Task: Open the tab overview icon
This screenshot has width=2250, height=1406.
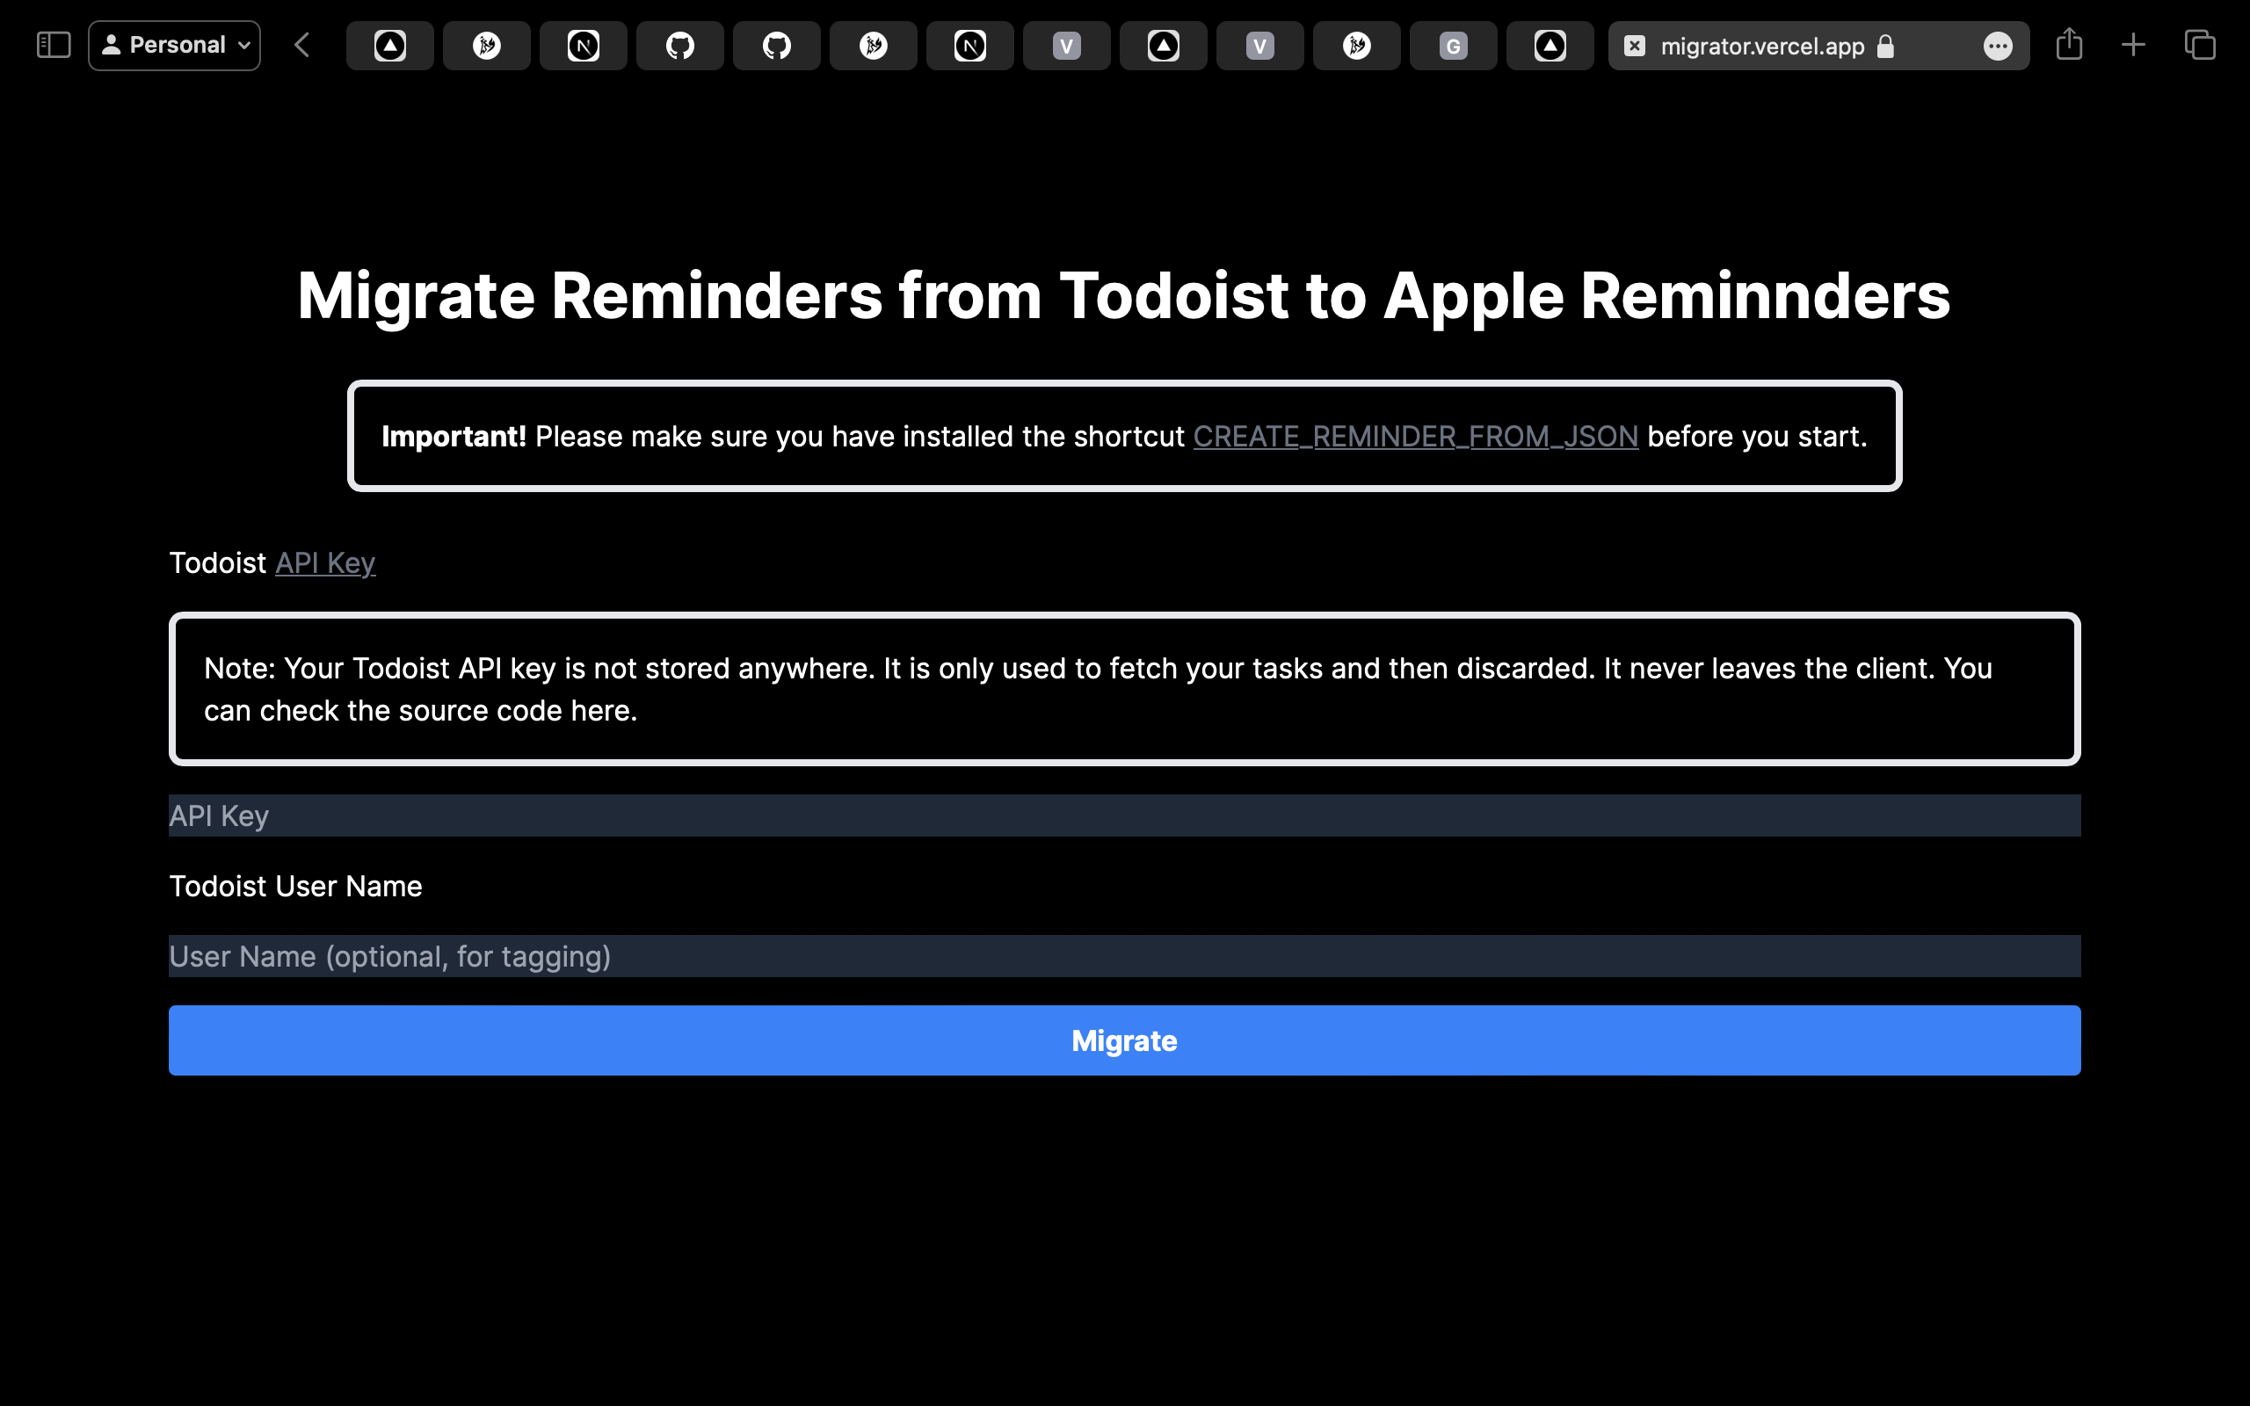Action: coord(2199,45)
